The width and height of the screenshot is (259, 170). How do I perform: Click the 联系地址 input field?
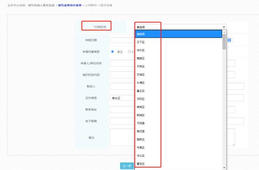(122, 110)
